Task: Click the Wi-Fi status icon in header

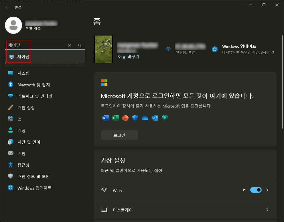Action: [168, 49]
